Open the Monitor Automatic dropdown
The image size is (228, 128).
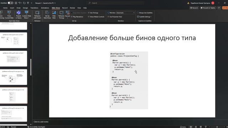click(125, 13)
